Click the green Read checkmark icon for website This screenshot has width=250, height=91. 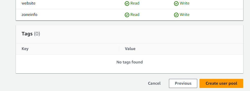127,4
